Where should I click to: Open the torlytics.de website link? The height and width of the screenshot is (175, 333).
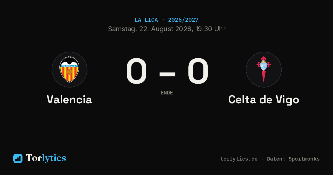[x=239, y=159]
